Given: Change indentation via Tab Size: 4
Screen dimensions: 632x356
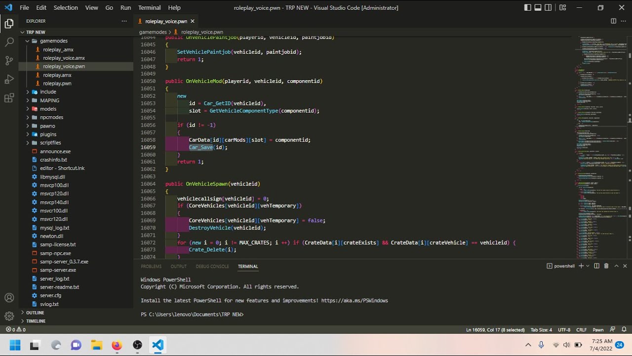Looking at the screenshot, I should (541, 329).
